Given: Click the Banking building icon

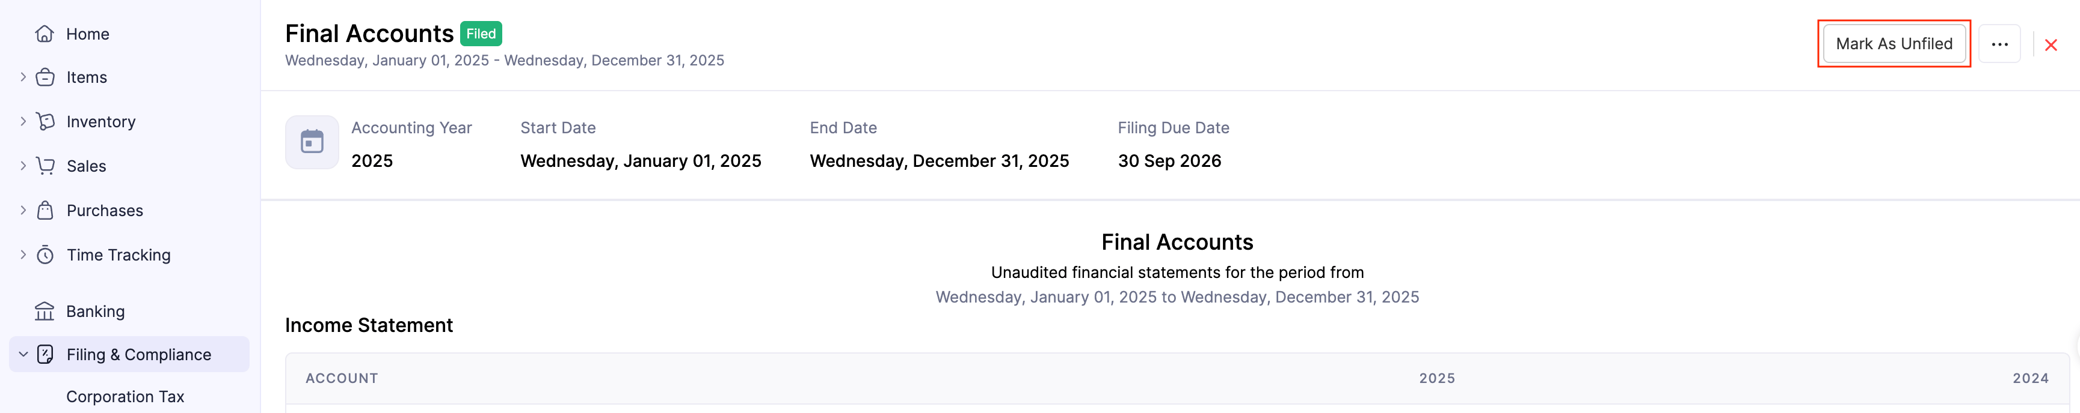Looking at the screenshot, I should 45,312.
